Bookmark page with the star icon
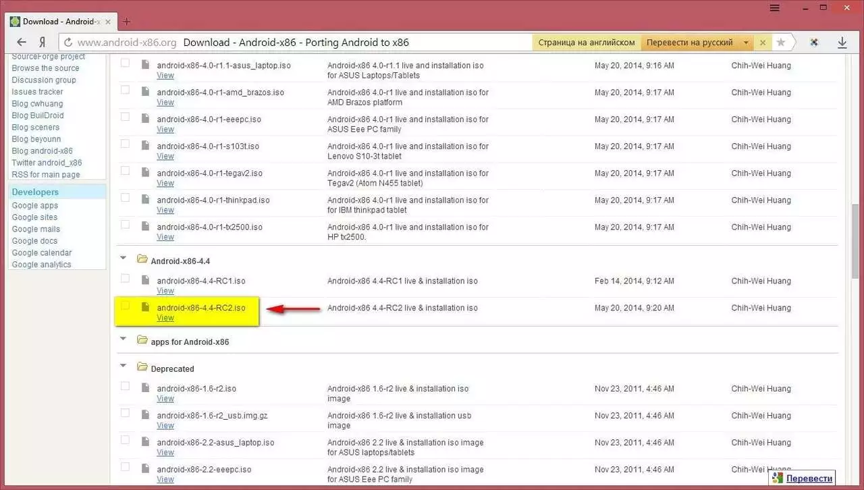This screenshot has width=864, height=490. 781,42
